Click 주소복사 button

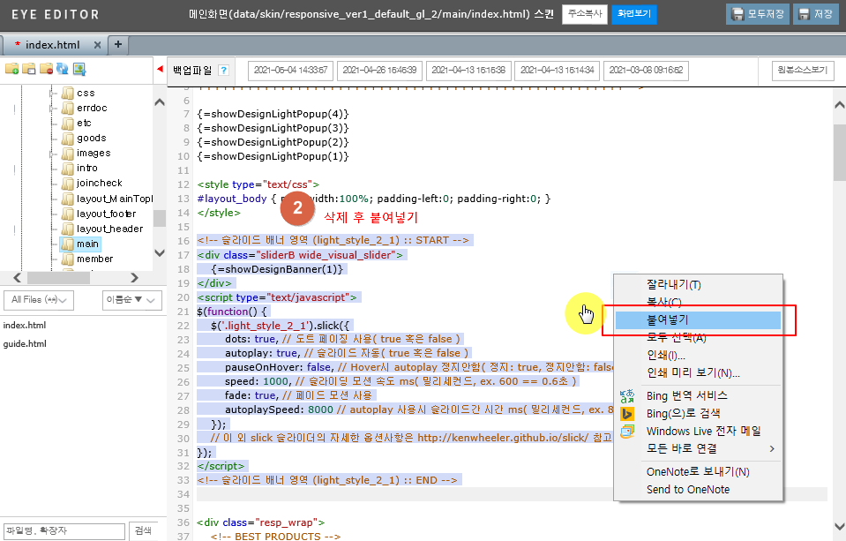coord(585,13)
